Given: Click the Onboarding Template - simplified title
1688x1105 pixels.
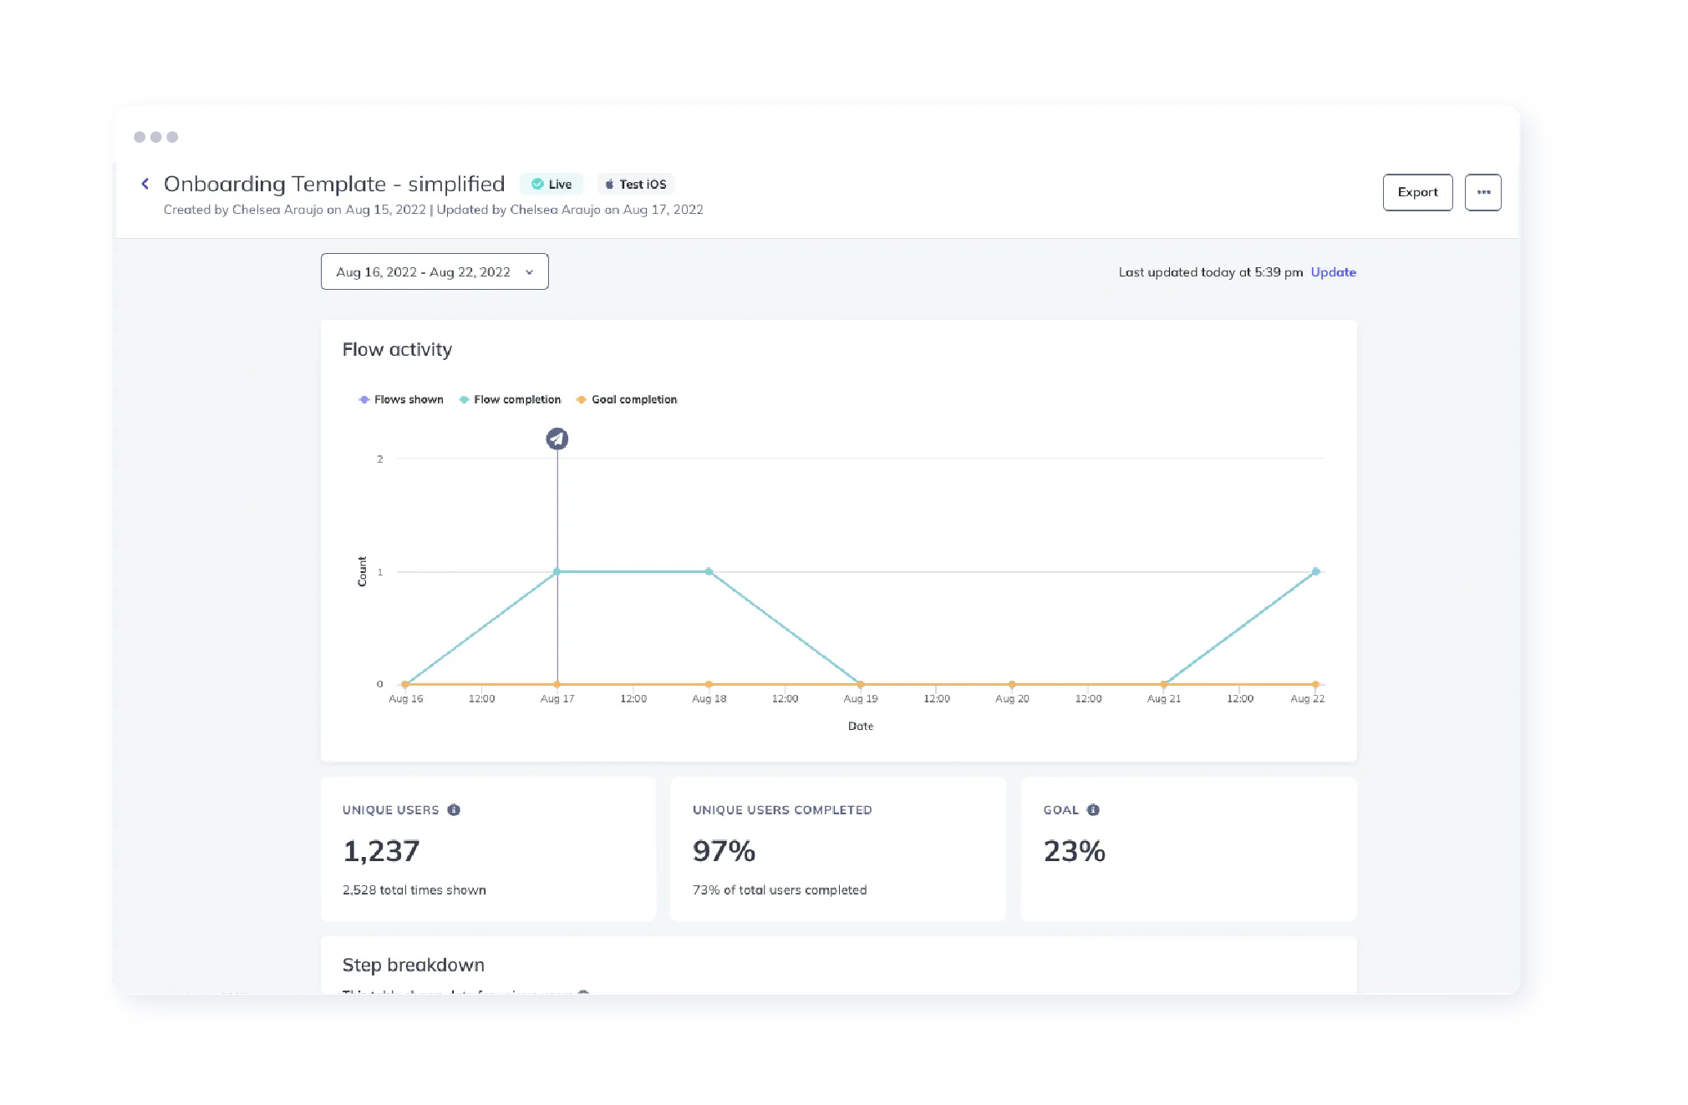Looking at the screenshot, I should point(334,184).
